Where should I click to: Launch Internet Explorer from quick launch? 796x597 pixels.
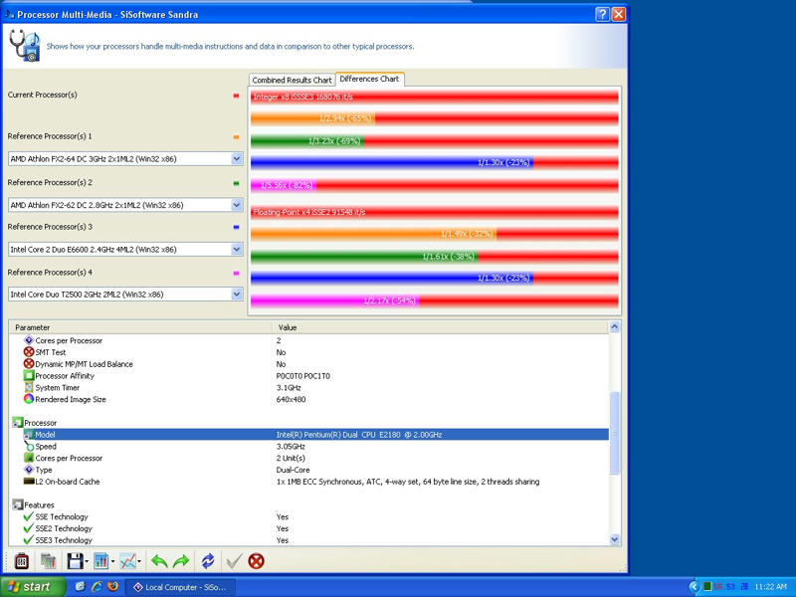pos(97,586)
